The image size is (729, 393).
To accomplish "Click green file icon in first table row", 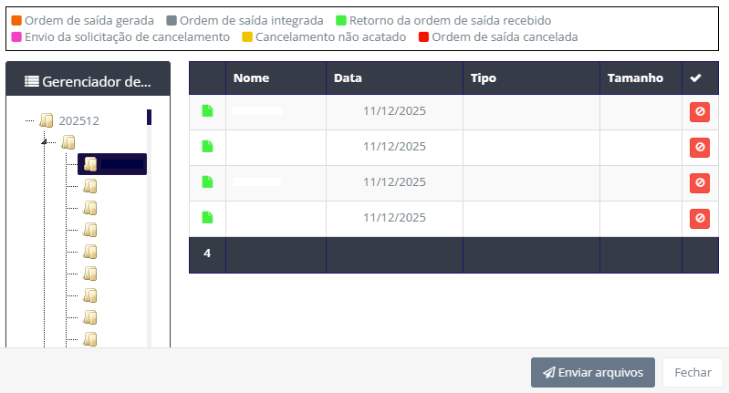I will click(x=207, y=111).
